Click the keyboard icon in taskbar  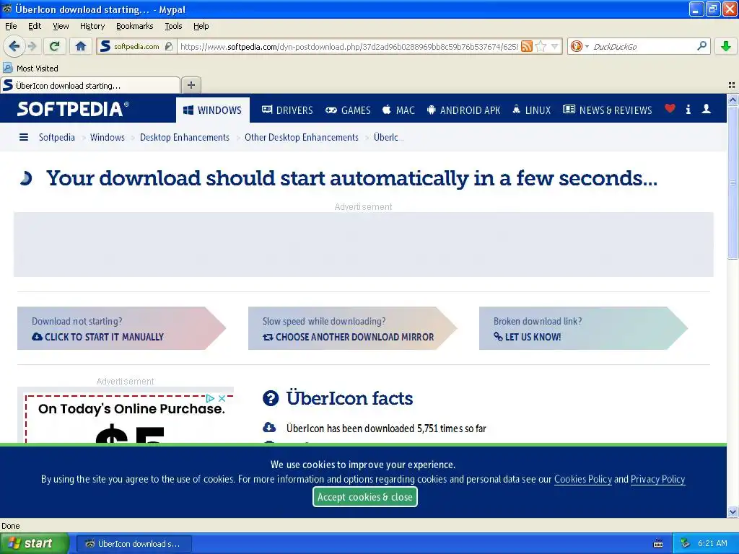[658, 544]
